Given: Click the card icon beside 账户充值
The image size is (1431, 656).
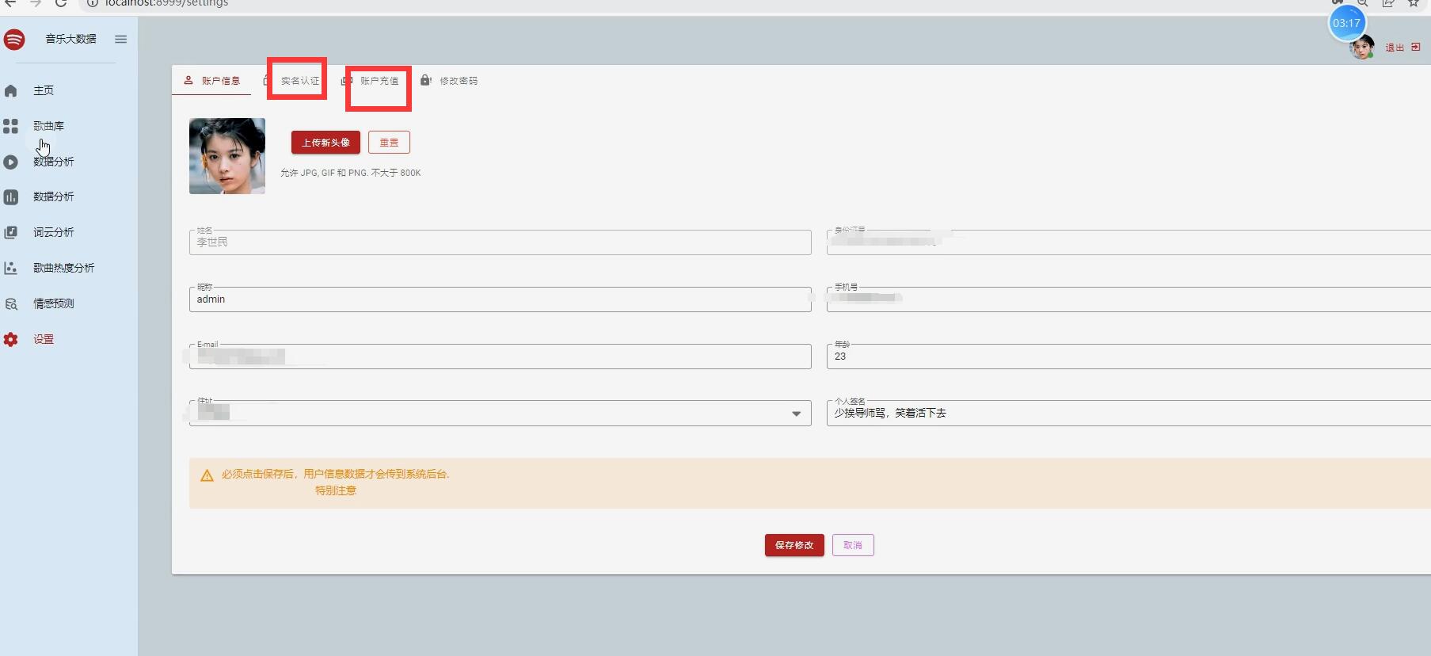Looking at the screenshot, I should tap(346, 81).
